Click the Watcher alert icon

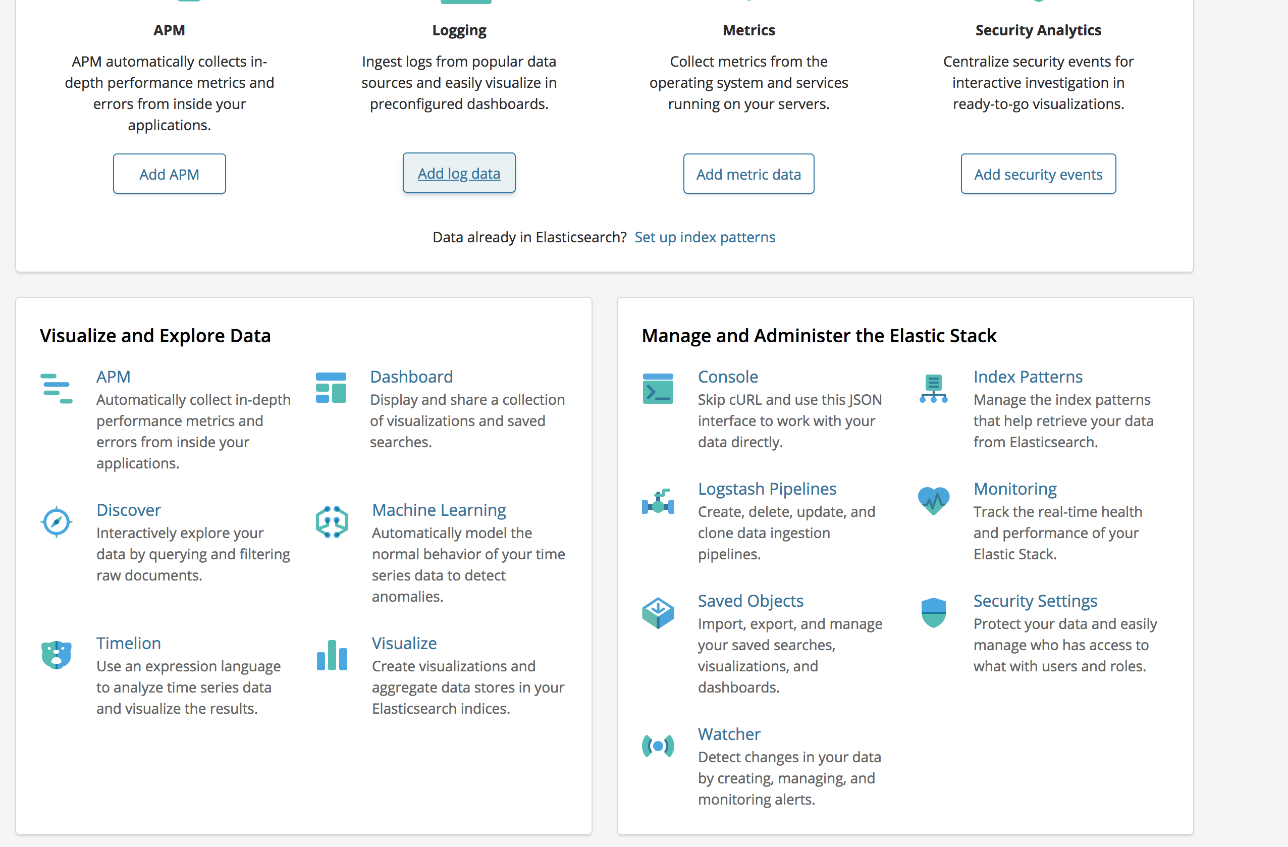(658, 745)
